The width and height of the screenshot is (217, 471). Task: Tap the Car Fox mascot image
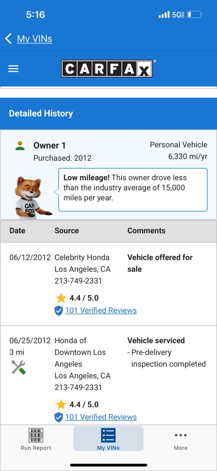click(33, 198)
